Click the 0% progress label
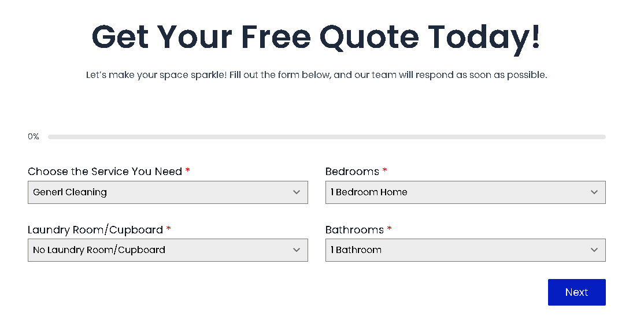 click(34, 137)
